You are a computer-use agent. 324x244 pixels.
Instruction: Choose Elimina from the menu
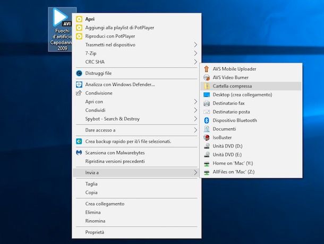click(137, 212)
